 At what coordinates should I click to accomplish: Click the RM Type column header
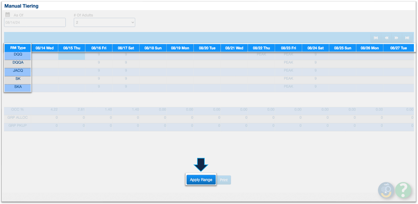pos(18,48)
